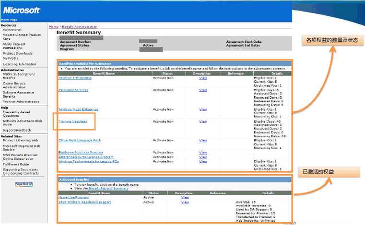This screenshot has height=225, width=365.
Task: Click 'Eligible Days: 45' detail text
Action: click(x=267, y=121)
